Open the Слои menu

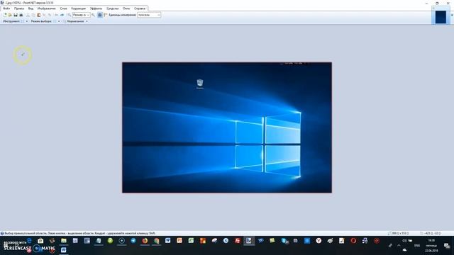pyautogui.click(x=63, y=8)
